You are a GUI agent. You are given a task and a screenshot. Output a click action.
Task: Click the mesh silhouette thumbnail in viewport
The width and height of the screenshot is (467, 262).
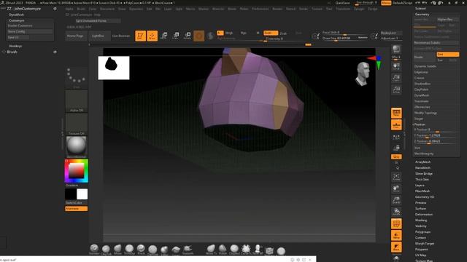[114, 68]
